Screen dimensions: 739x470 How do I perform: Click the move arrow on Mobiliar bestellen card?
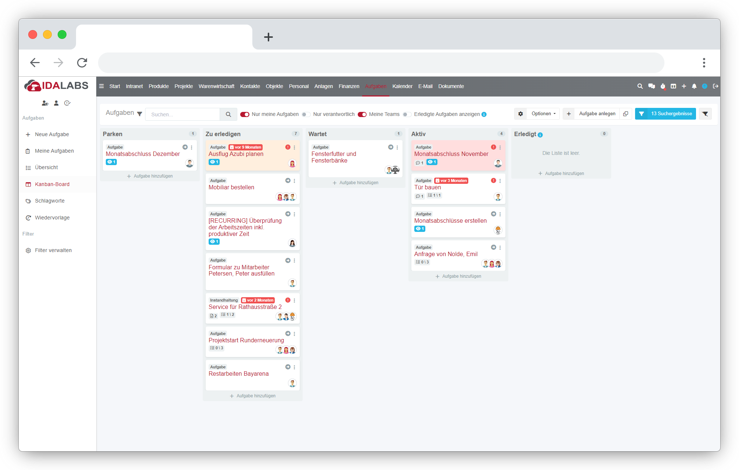[x=288, y=181]
